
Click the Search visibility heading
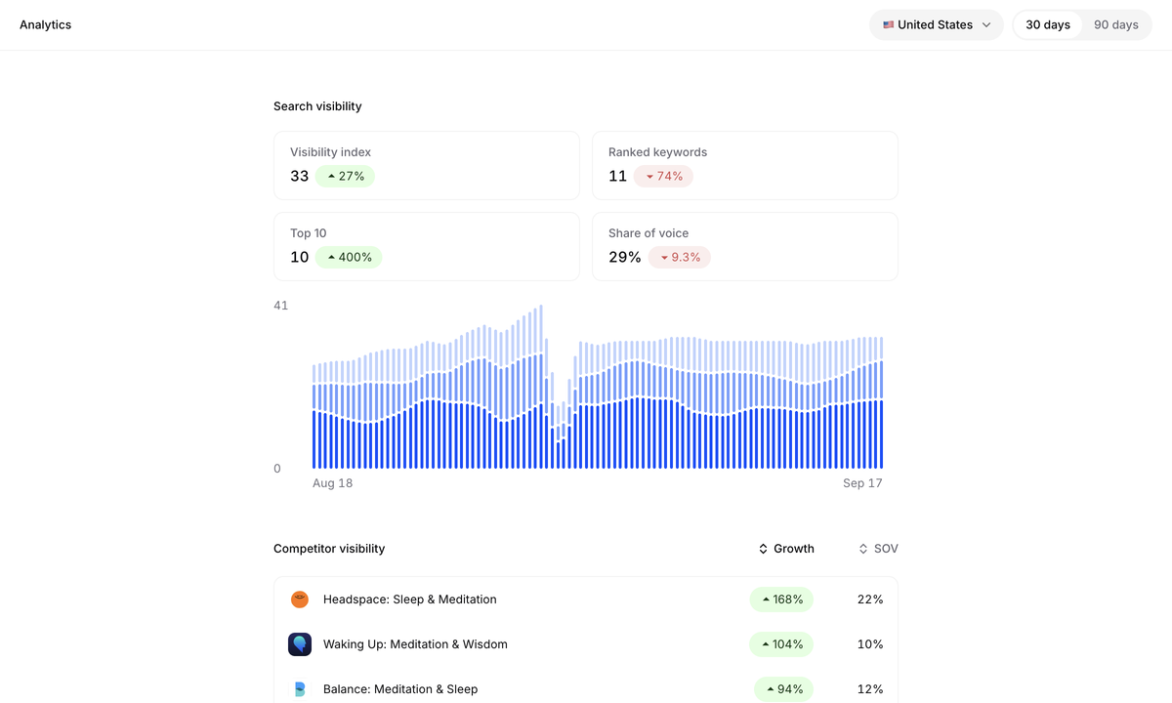pos(317,106)
